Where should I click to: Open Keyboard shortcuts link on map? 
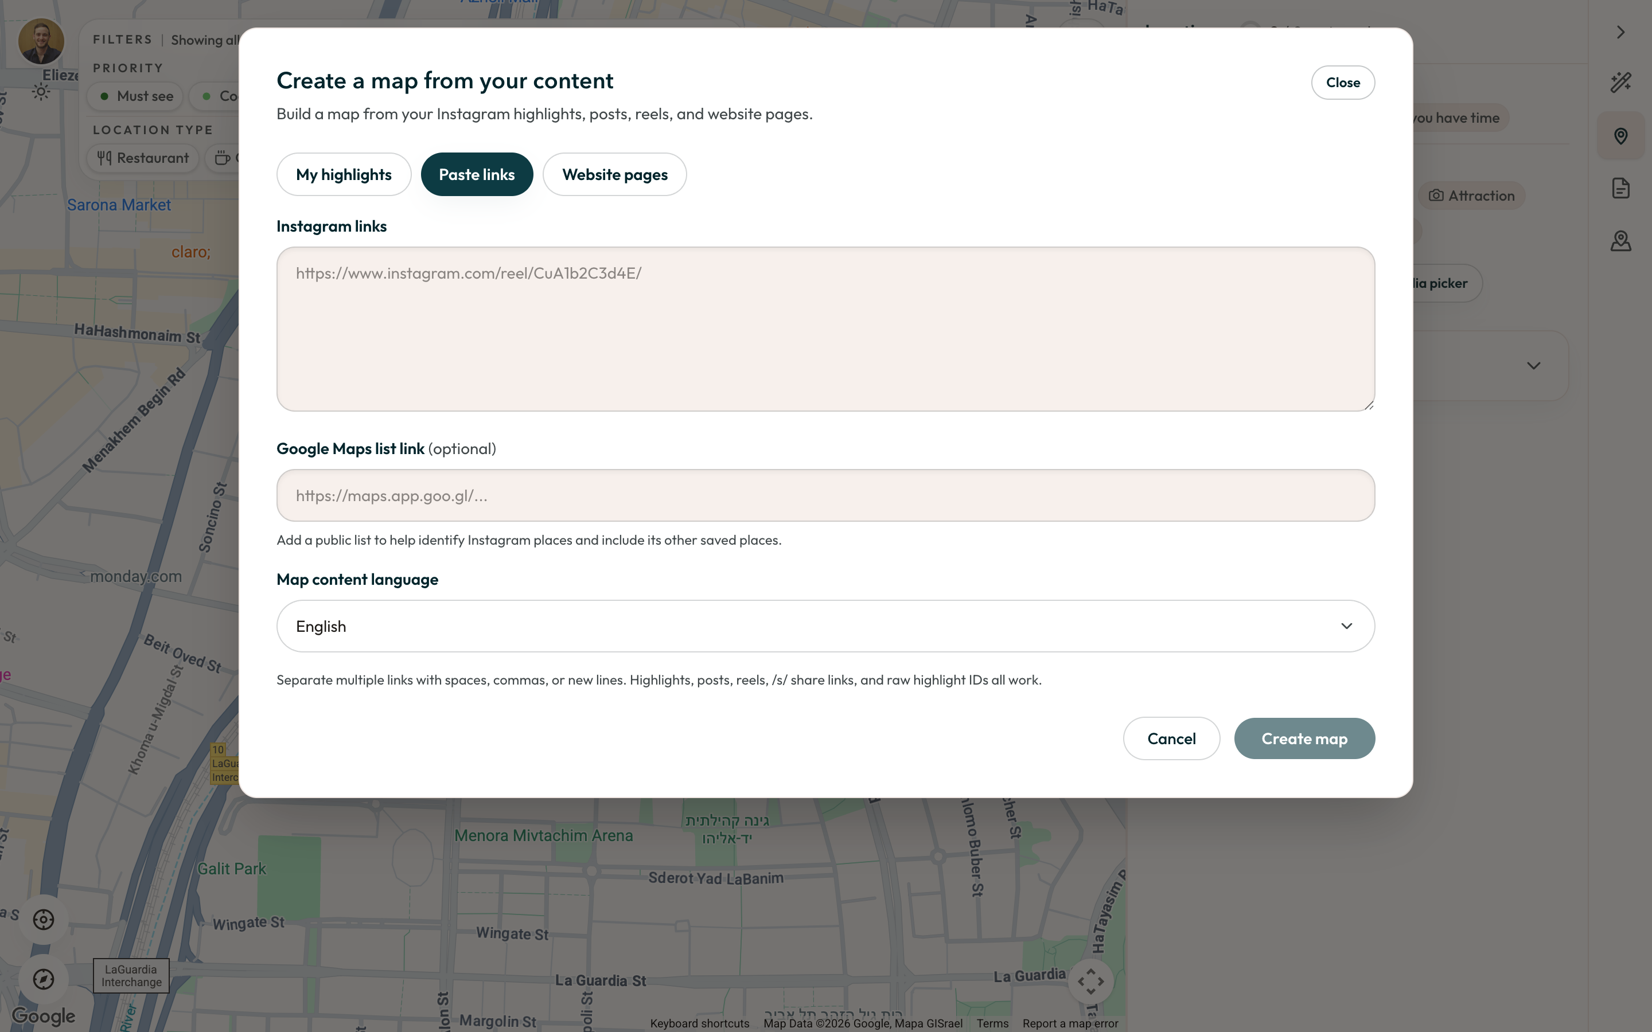[699, 1023]
